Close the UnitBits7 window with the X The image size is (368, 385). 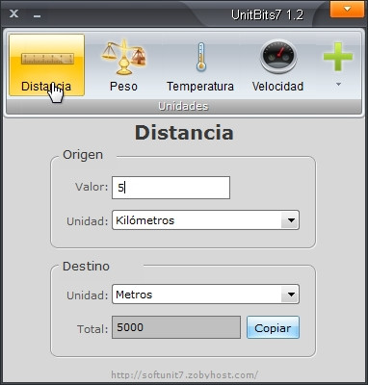pos(13,13)
